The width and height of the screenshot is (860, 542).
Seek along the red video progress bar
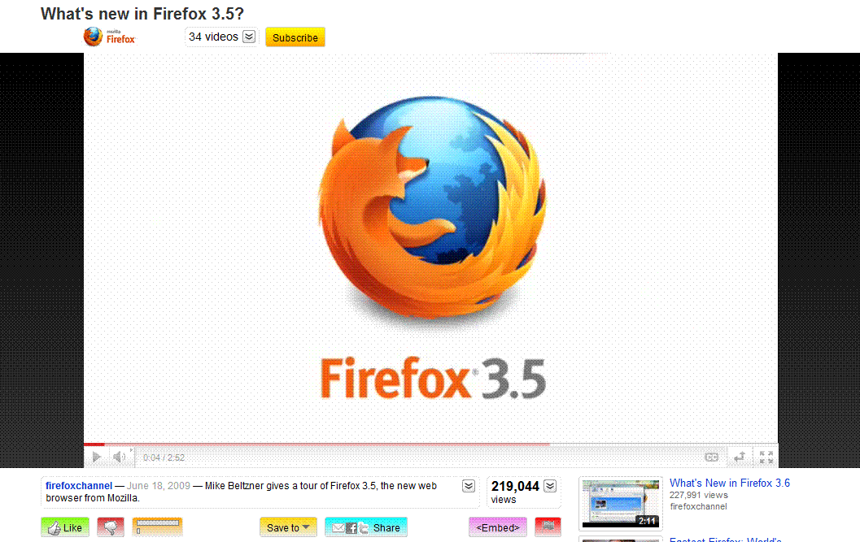pos(430,444)
